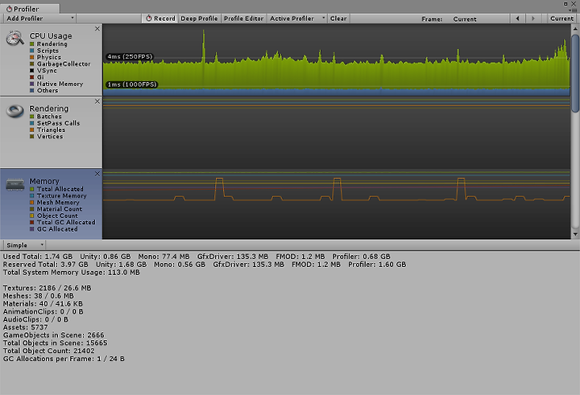
Task: Toggle the Scripts color swatch
Action: point(31,51)
